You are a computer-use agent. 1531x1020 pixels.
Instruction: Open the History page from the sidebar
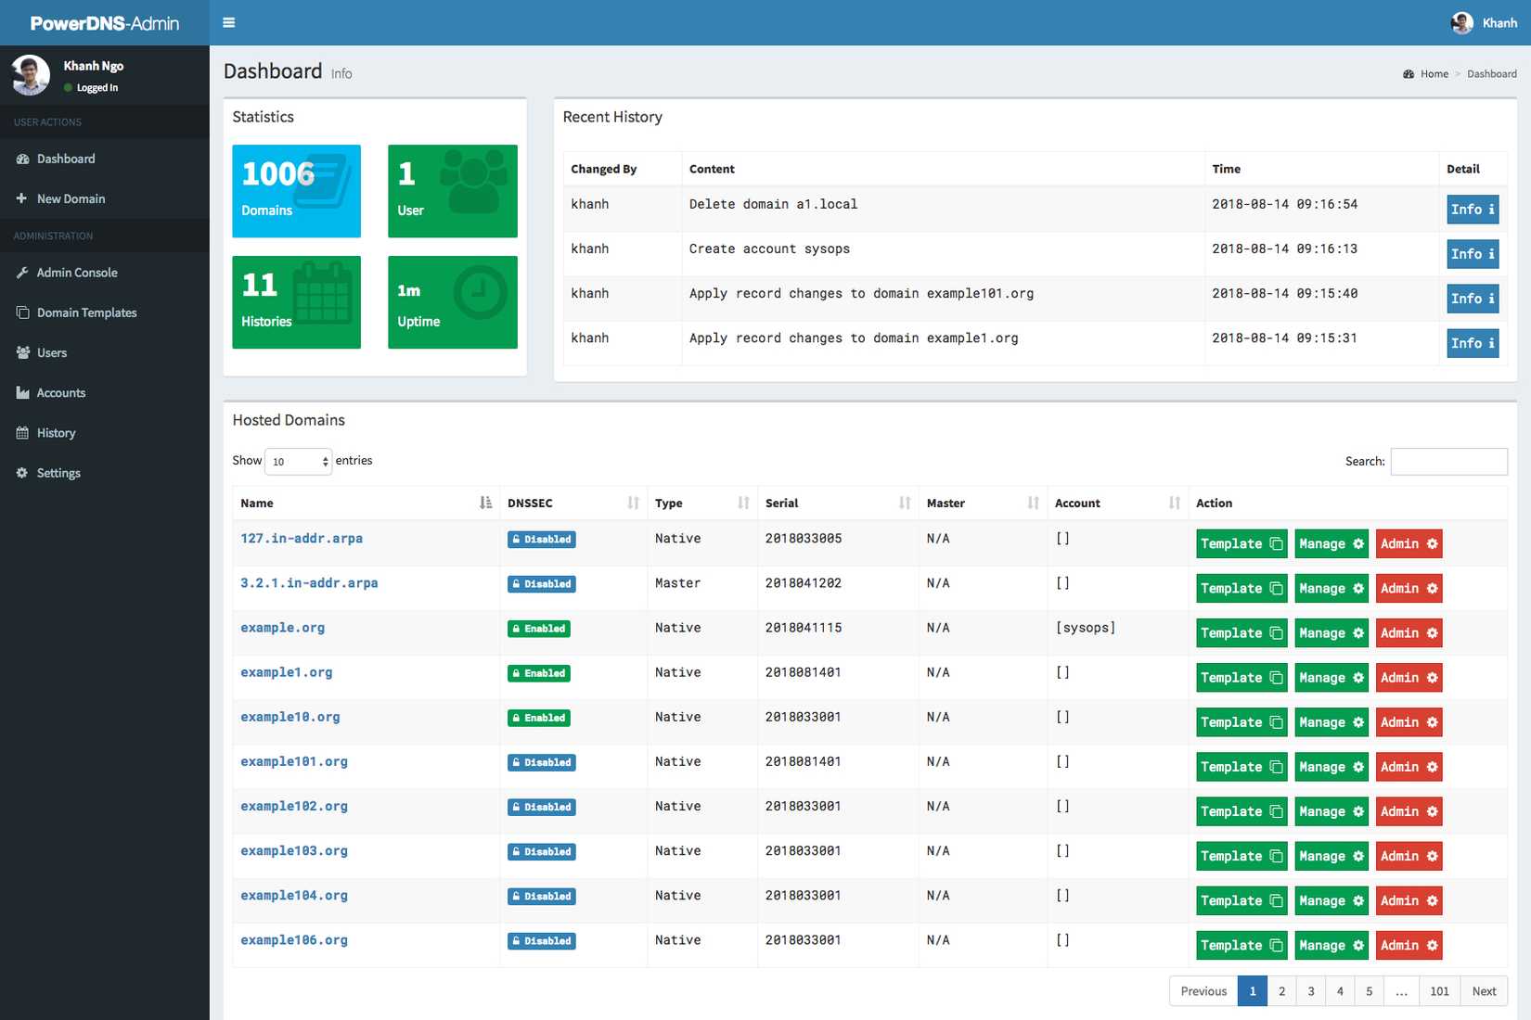[58, 432]
